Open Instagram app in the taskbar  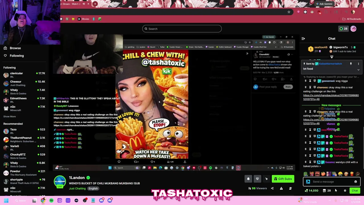click(x=59, y=200)
